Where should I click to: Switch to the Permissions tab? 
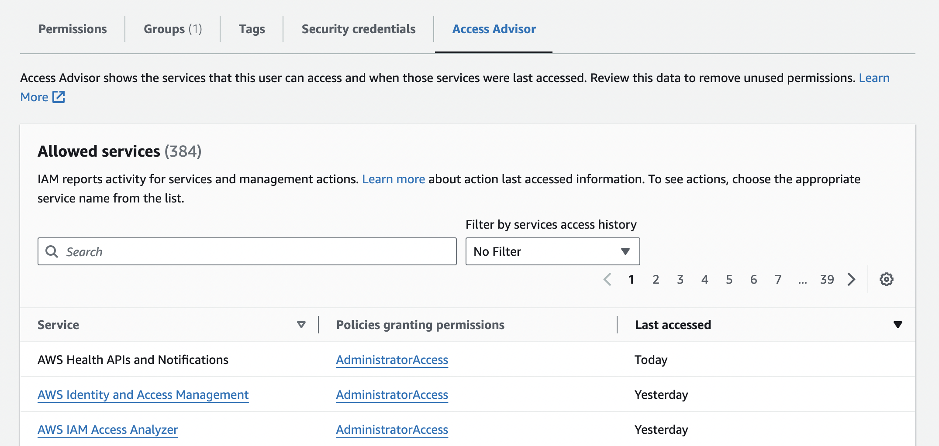pos(72,29)
